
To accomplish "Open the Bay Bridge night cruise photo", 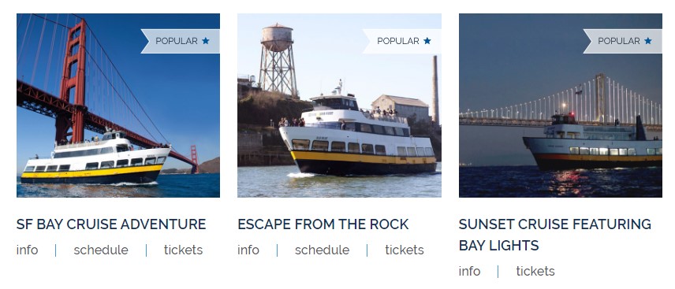I will (561, 106).
